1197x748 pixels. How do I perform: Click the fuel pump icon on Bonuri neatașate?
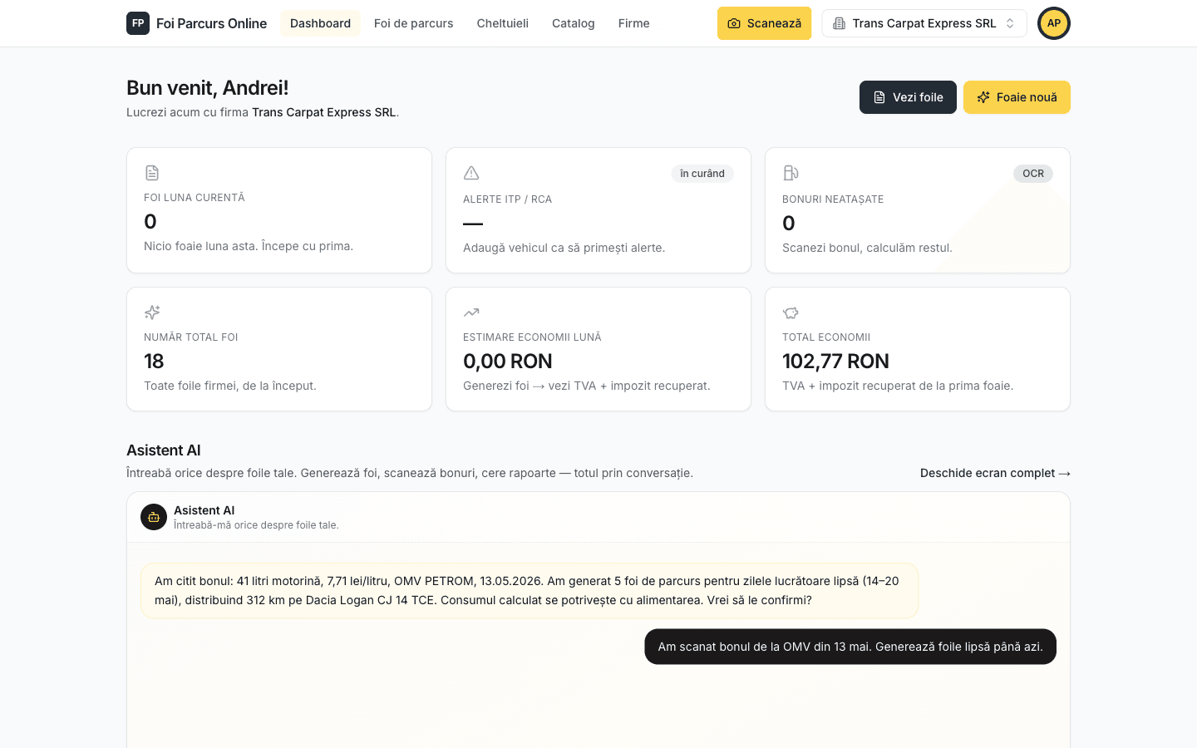tap(791, 173)
